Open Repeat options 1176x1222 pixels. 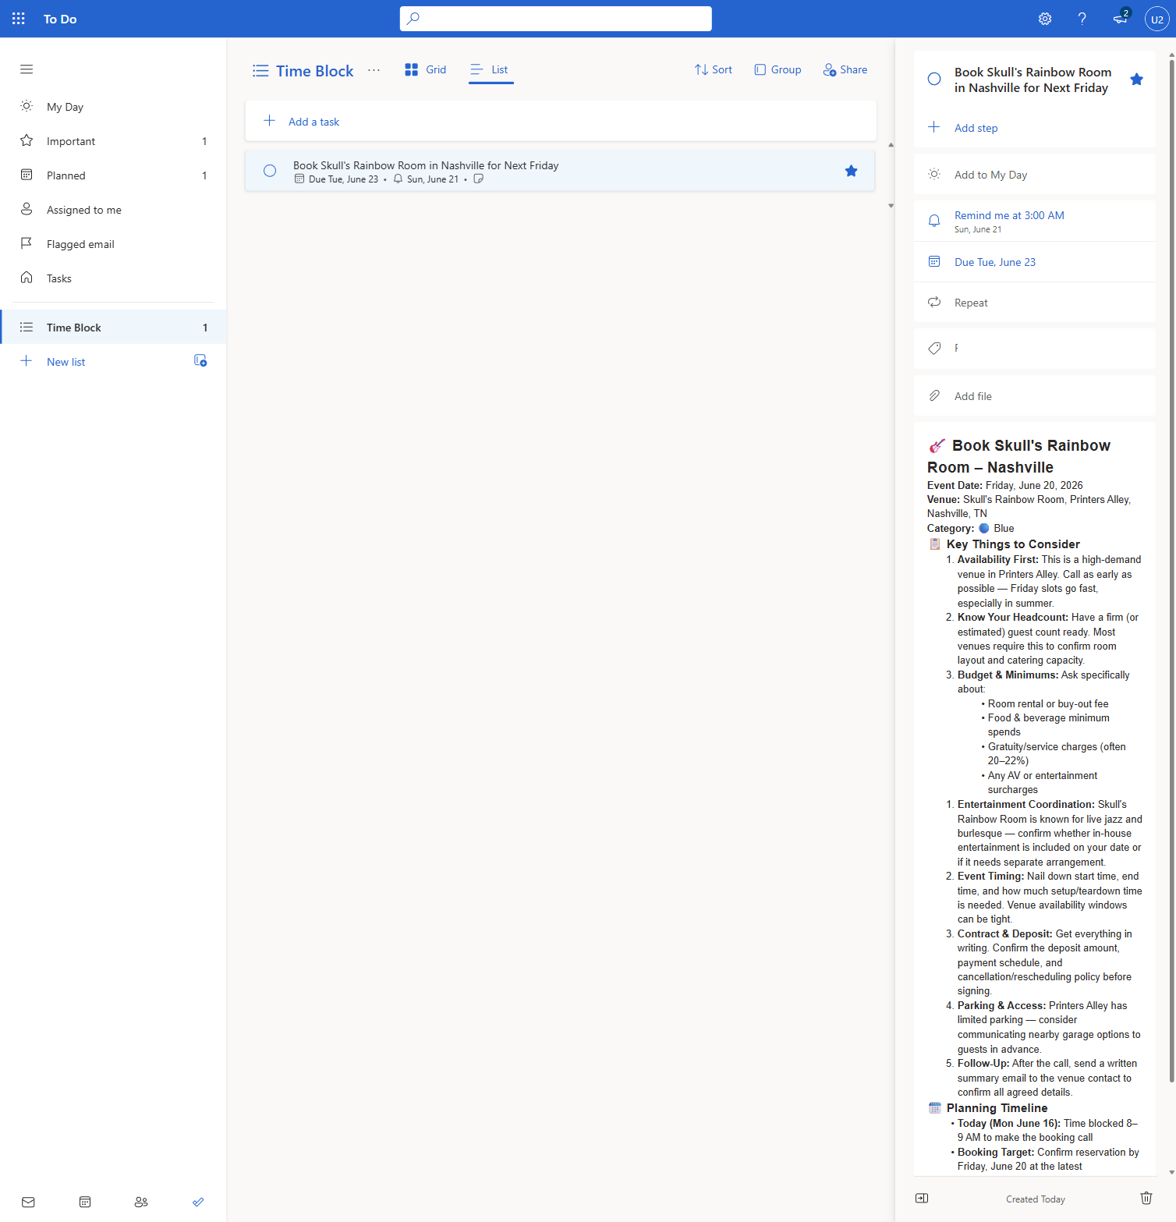click(1034, 303)
